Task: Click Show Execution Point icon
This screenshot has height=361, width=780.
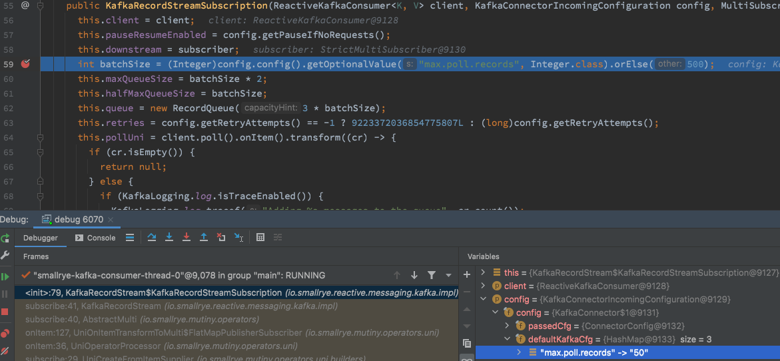Action: [130, 238]
